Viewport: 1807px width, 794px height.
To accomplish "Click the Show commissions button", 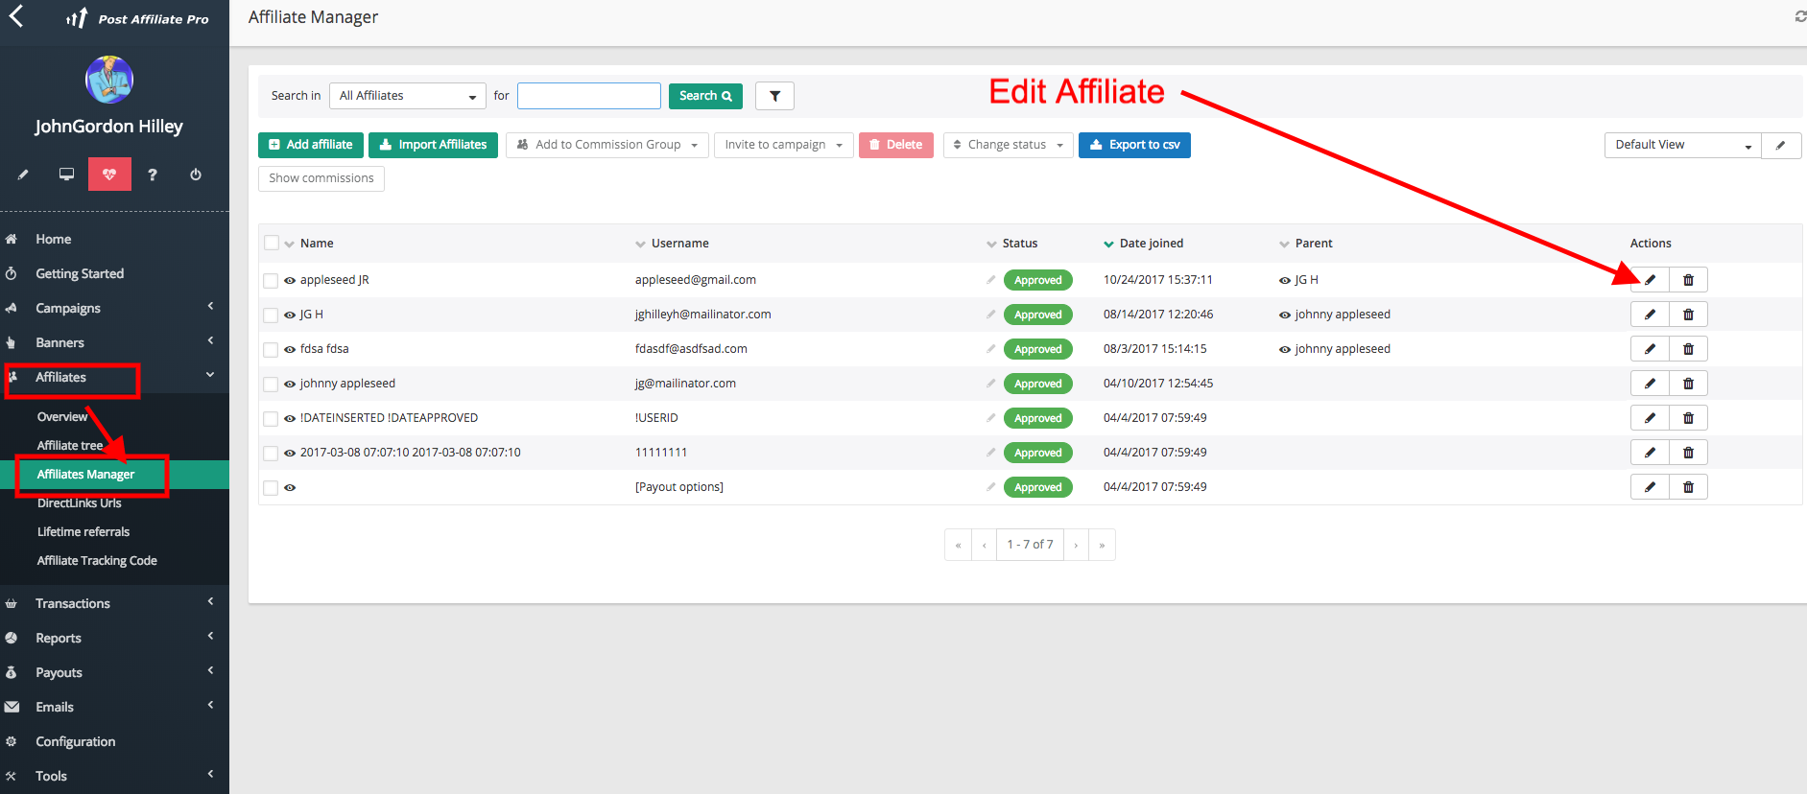I will [321, 178].
